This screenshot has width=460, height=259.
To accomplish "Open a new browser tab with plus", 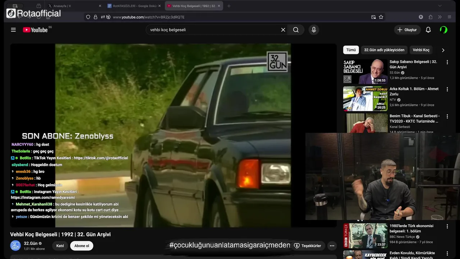I will (x=229, y=6).
